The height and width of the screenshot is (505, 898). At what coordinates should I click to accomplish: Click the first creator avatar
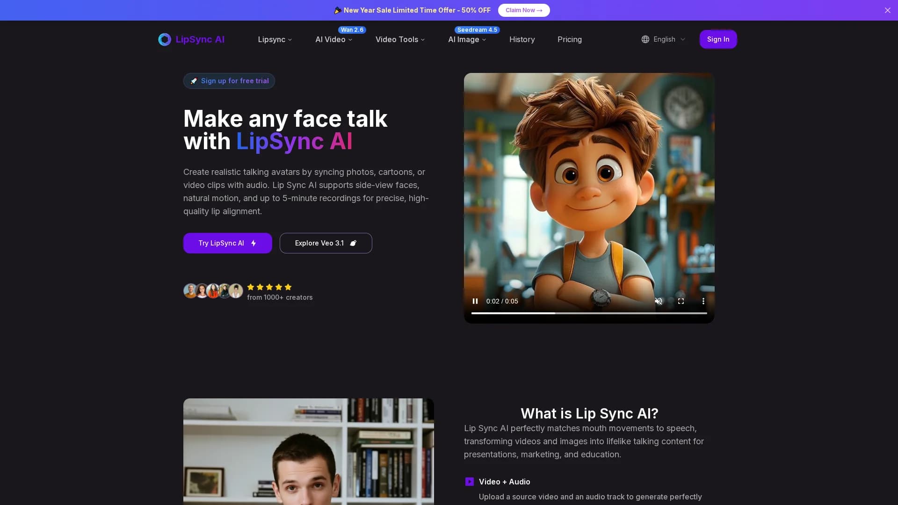(190, 291)
